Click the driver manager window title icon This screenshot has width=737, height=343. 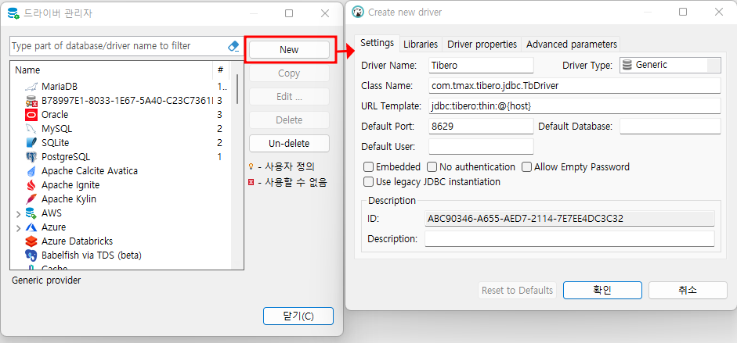13,13
